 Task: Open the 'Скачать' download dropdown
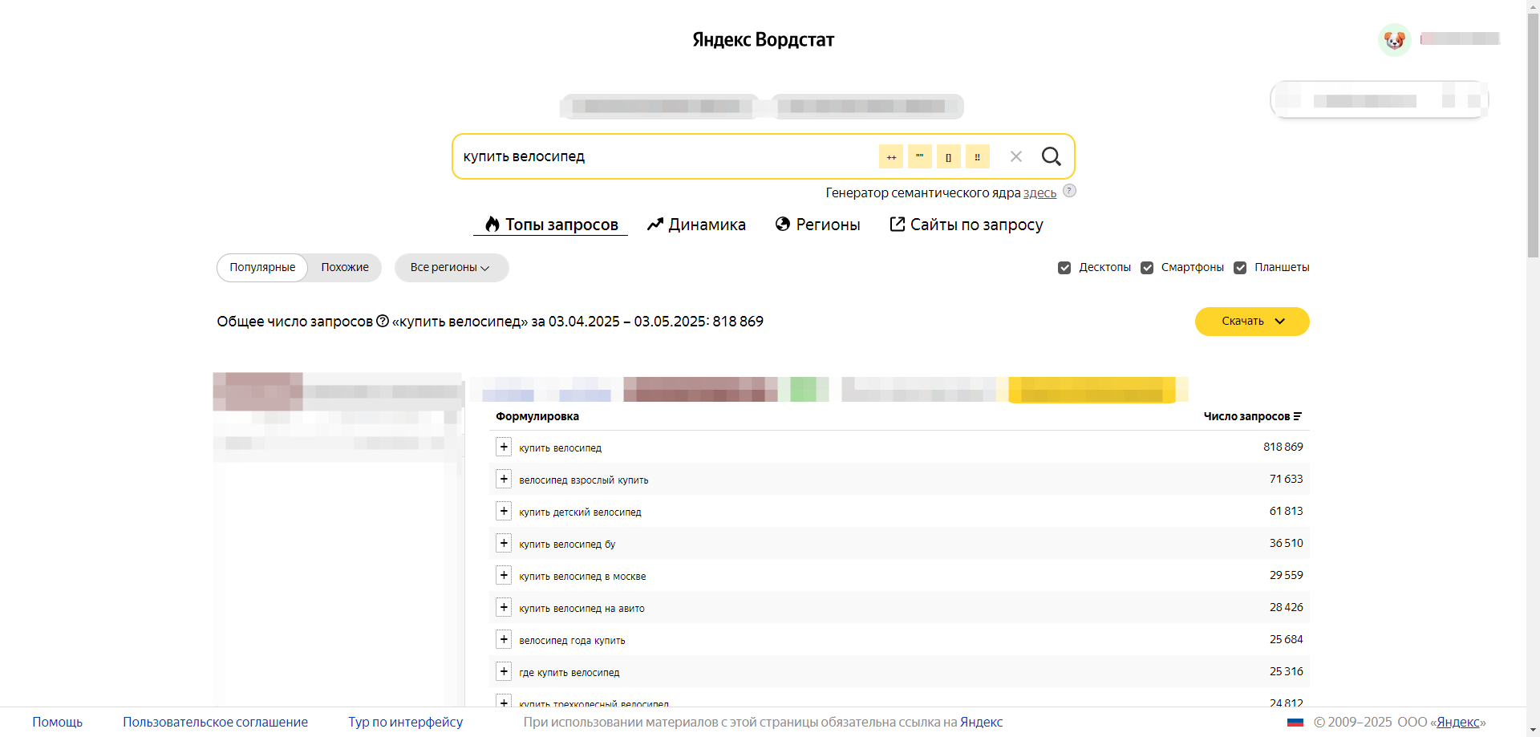(x=1252, y=322)
